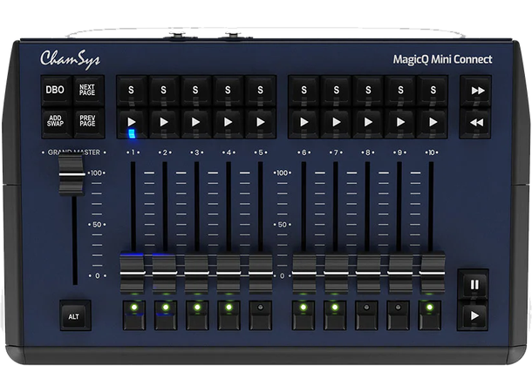Select playback 5 with its S button
This screenshot has height=392, width=532.
coord(260,91)
